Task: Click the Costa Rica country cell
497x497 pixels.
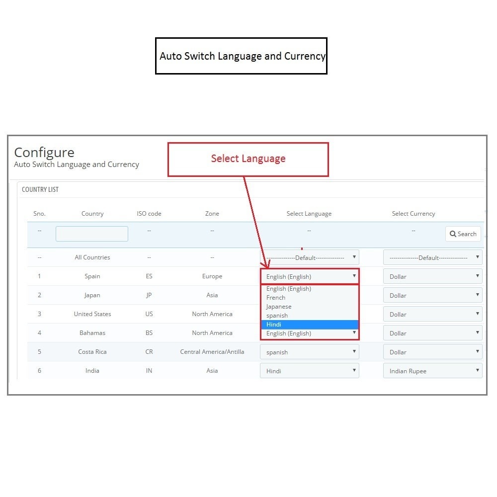Action: (92, 351)
